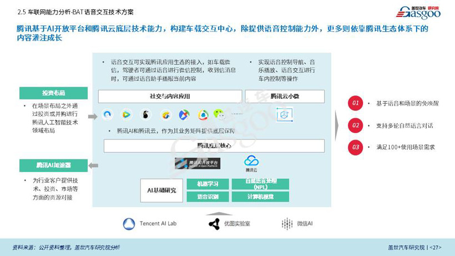455x256 pixels.
Task: Click the bullet text 实现语音控制导航、音乐播放
Action: (286, 70)
